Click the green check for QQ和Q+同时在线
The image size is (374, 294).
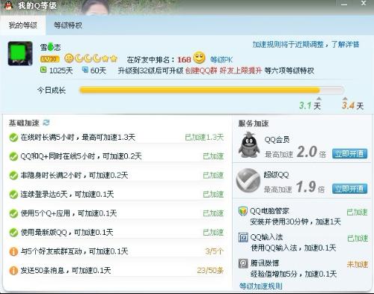(13, 156)
